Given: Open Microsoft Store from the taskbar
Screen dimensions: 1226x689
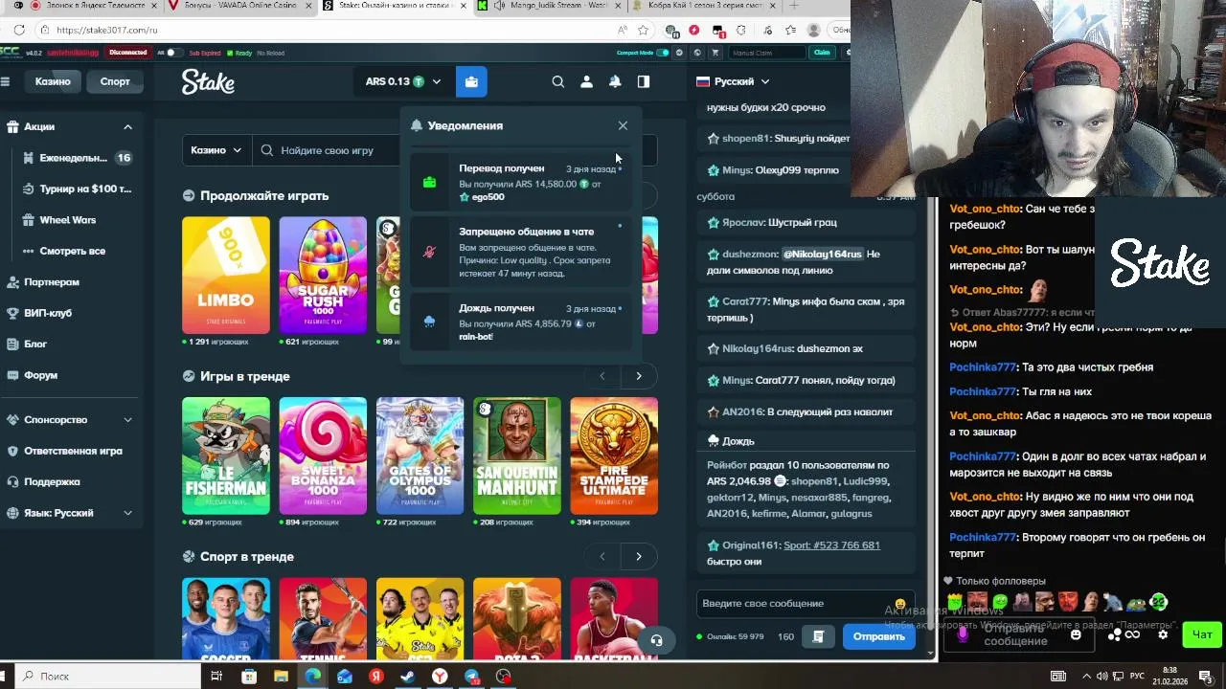Looking at the screenshot, I should (249, 677).
